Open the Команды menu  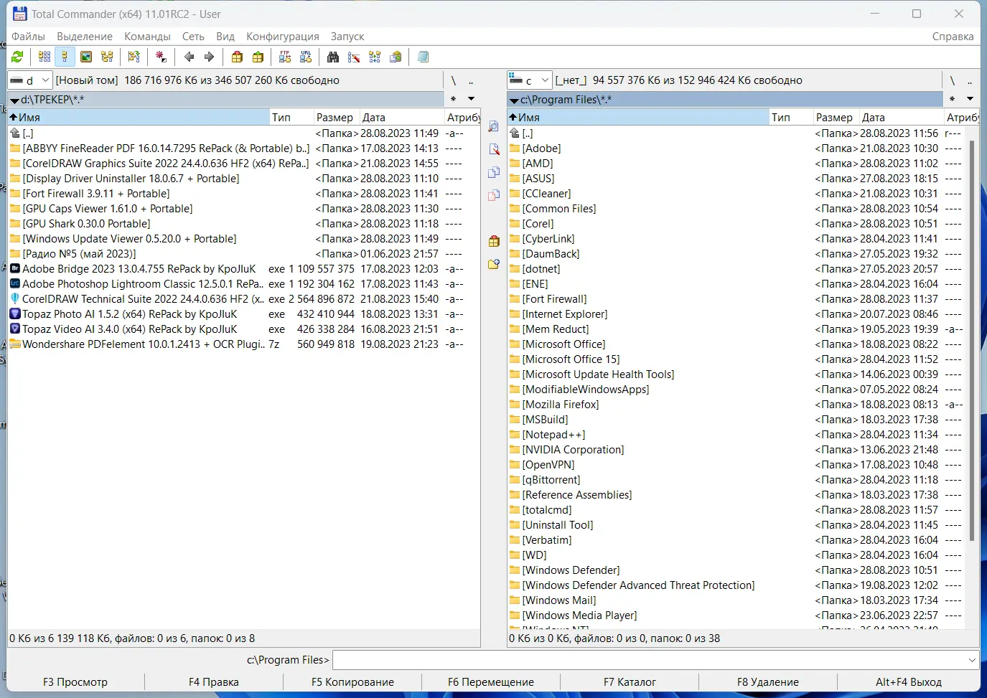coord(147,37)
